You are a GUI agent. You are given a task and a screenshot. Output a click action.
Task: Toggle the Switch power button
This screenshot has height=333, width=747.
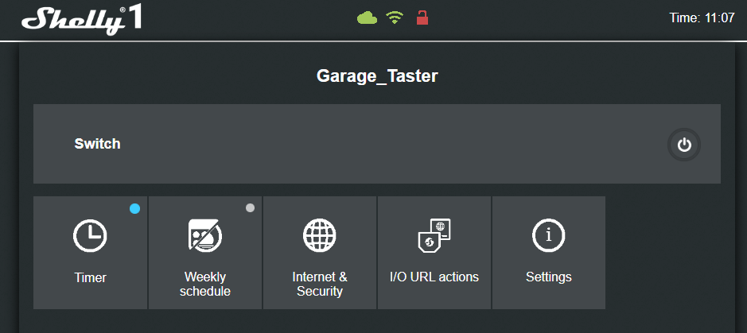684,145
